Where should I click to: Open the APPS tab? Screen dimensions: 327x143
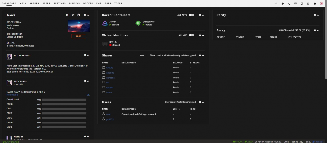click(x=108, y=3)
